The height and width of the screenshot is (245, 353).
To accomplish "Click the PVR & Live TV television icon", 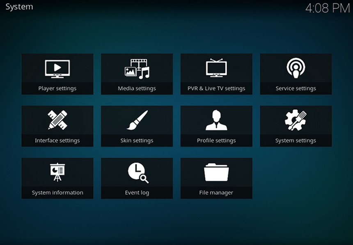I will [216, 68].
